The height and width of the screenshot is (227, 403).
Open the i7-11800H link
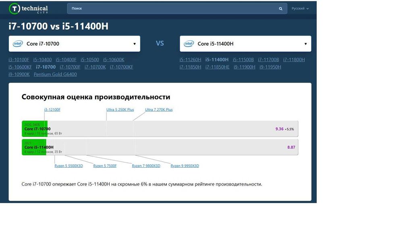(294, 60)
